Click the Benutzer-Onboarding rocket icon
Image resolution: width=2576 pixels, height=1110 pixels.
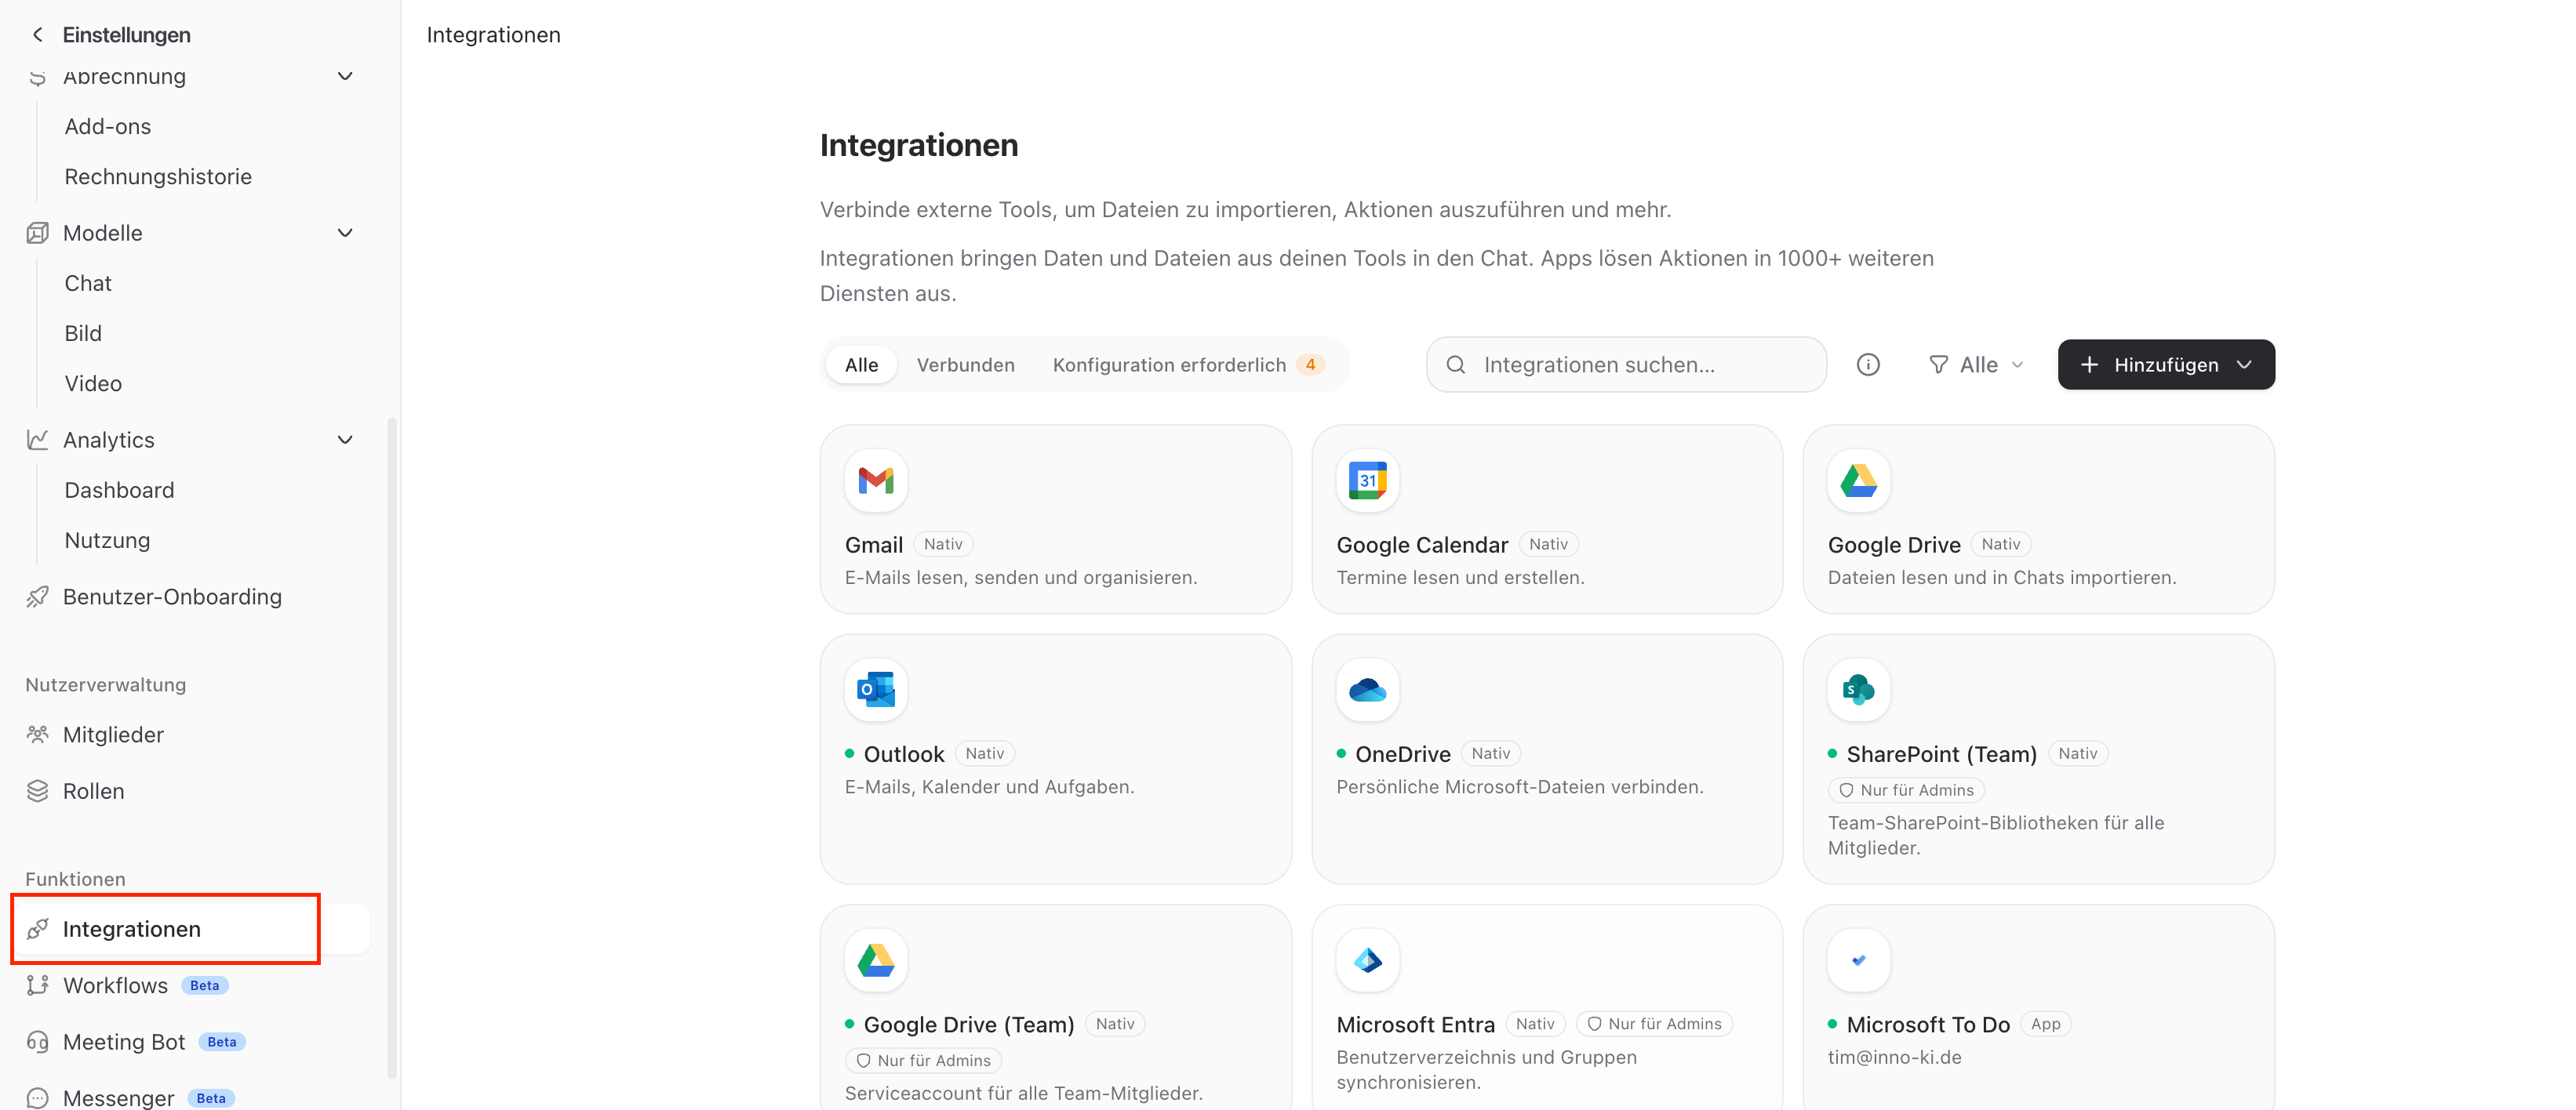tap(37, 597)
